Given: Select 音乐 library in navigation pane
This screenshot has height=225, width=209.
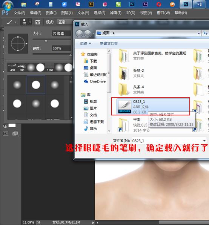Looking at the screenshot, I should [x=90, y=129].
